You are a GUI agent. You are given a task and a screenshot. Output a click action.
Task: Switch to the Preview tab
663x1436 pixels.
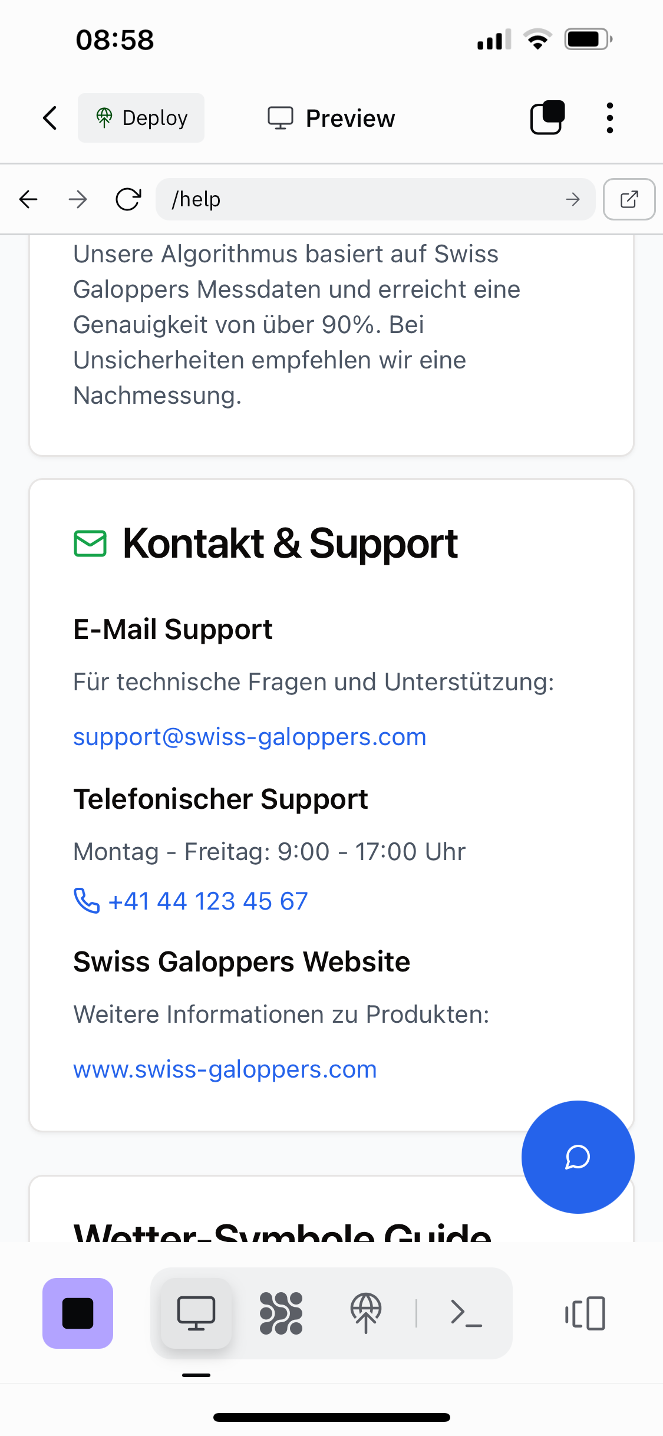[x=331, y=118]
